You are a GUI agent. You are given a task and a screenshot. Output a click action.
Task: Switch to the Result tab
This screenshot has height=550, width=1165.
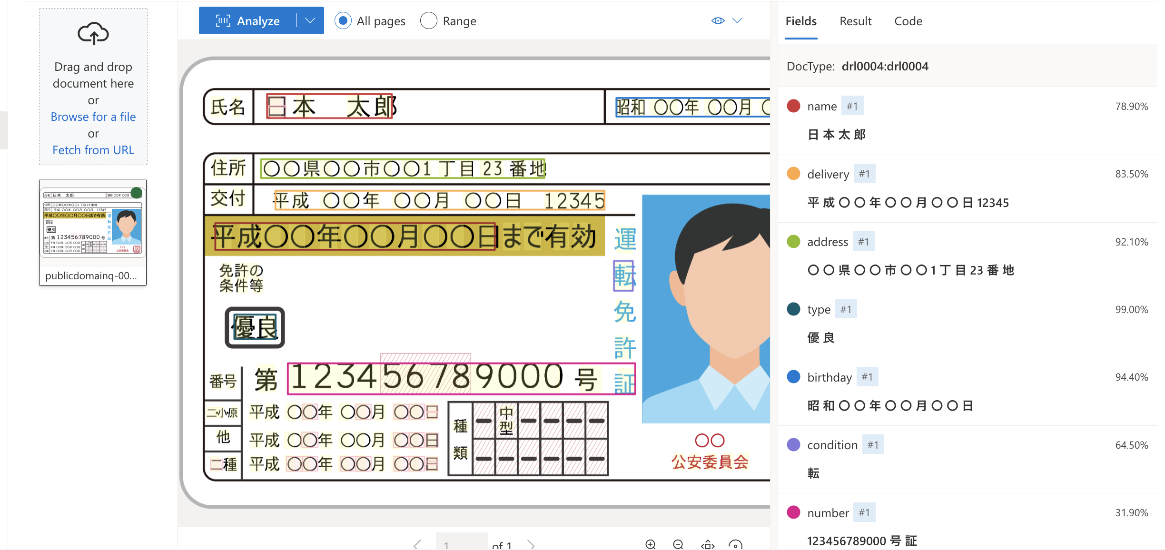pyautogui.click(x=855, y=21)
